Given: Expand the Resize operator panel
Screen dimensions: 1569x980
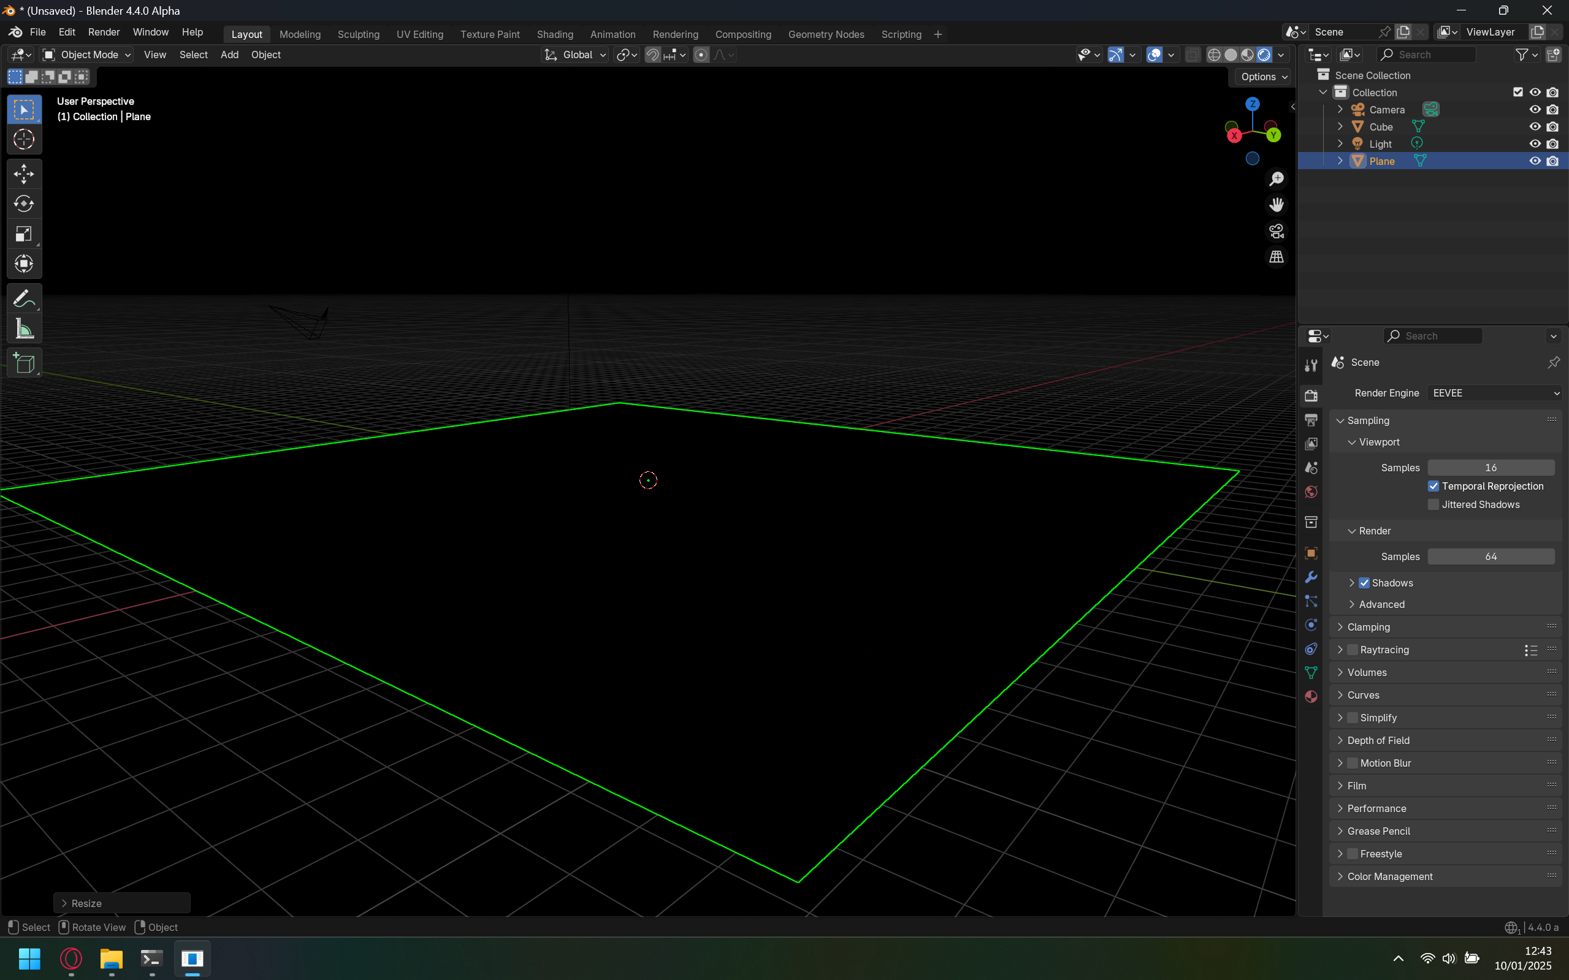Looking at the screenshot, I should (122, 903).
